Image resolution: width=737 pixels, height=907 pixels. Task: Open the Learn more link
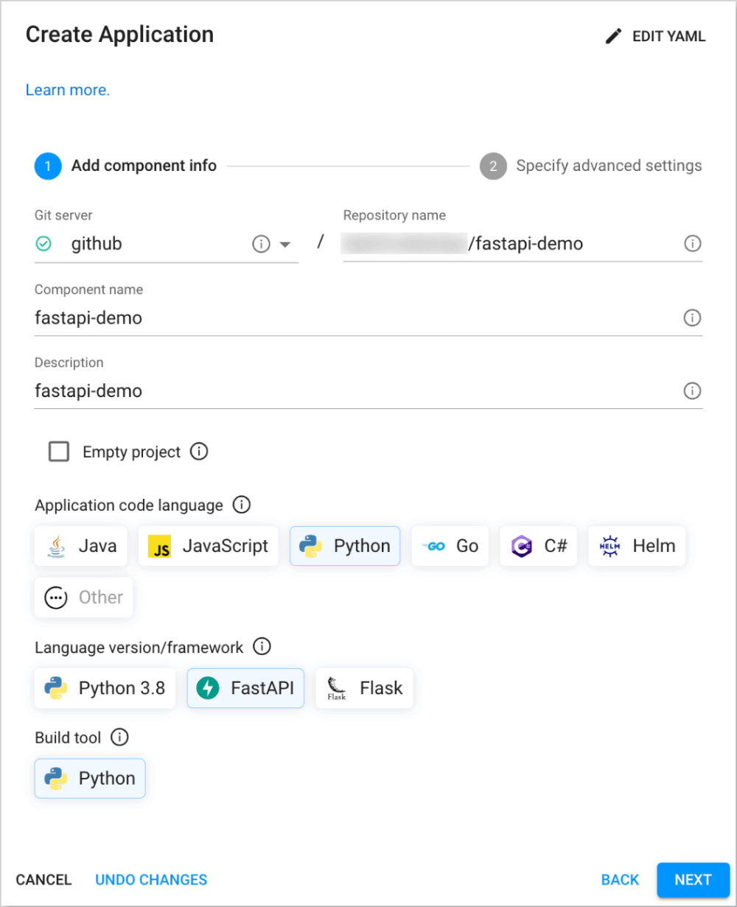(67, 90)
